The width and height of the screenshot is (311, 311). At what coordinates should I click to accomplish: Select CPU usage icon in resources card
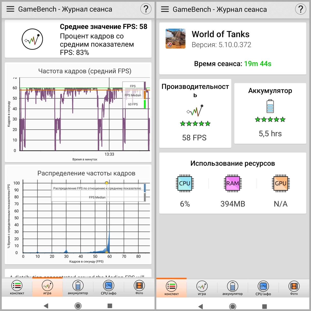coord(185,183)
